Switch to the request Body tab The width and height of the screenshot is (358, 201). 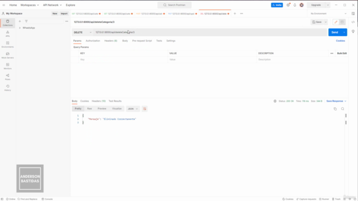(x=125, y=41)
